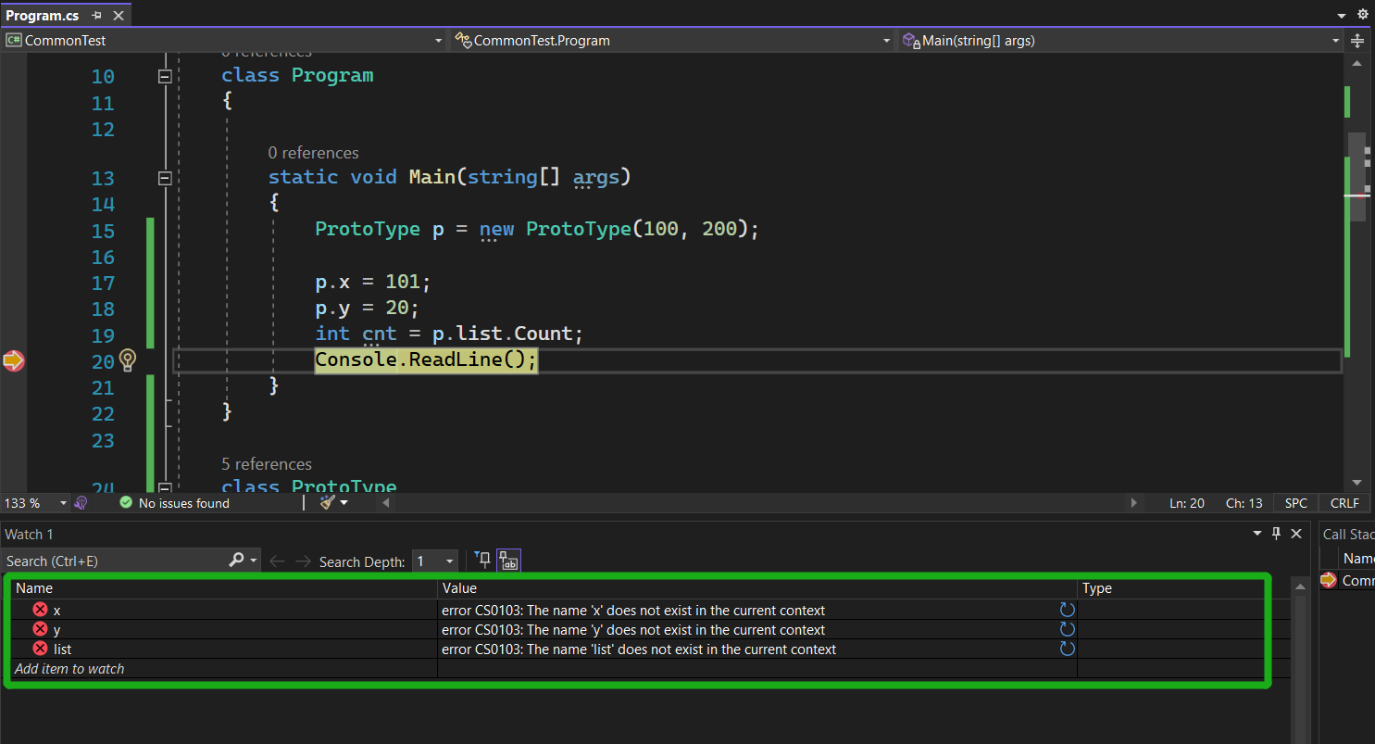The image size is (1375, 744).
Task: Open the search options arrow next to magnifier
Action: pyautogui.click(x=254, y=561)
